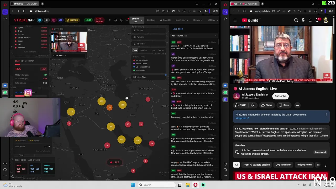Share the Al Jazeera live video
336x189 pixels.
[266, 105]
